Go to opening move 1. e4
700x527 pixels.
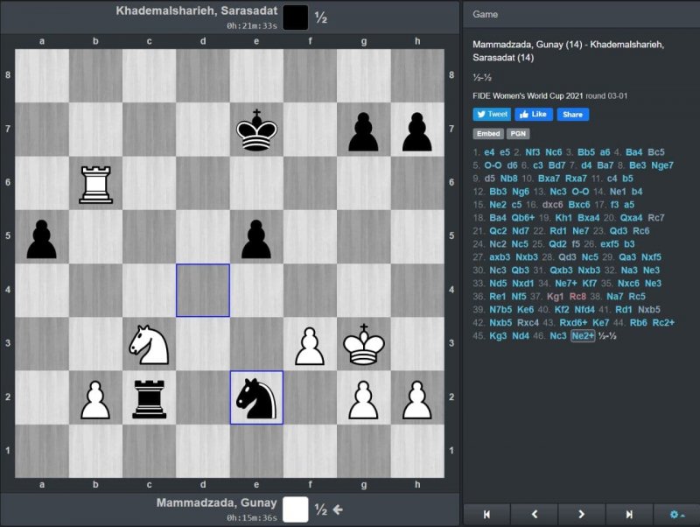click(x=490, y=151)
